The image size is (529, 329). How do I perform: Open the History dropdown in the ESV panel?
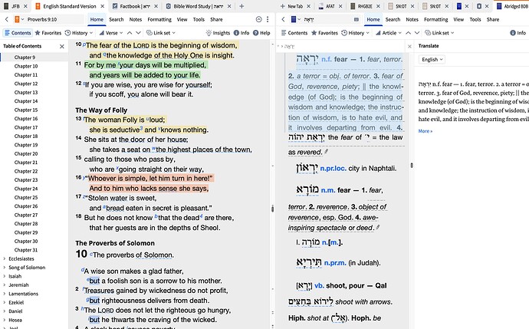79,33
